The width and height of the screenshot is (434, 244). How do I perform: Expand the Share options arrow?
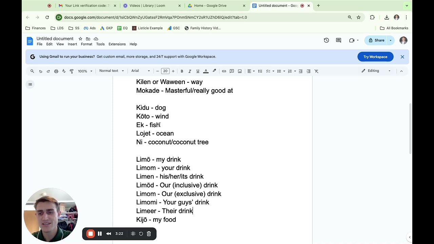point(391,40)
